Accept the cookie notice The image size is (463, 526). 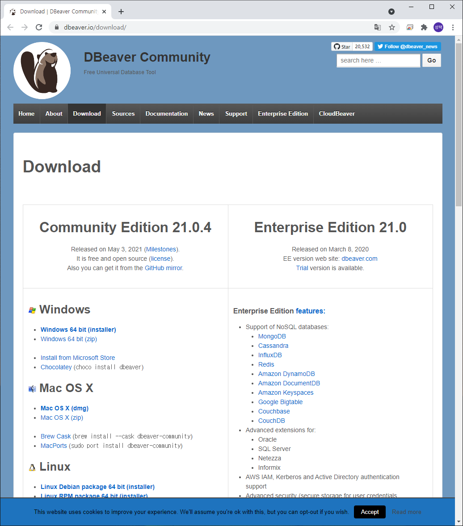pyautogui.click(x=370, y=512)
